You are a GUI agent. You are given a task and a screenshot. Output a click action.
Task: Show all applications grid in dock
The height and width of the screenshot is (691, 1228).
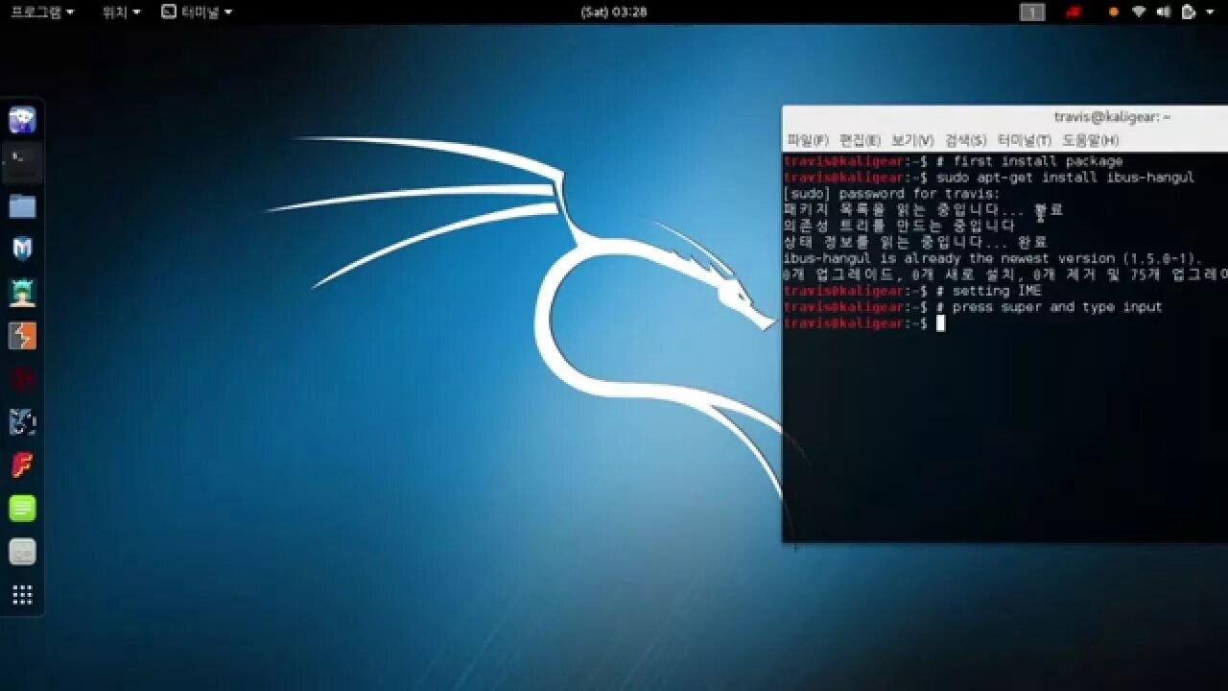(x=22, y=594)
